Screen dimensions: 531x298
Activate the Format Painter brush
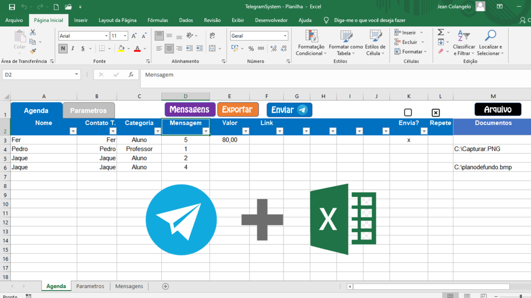[33, 51]
